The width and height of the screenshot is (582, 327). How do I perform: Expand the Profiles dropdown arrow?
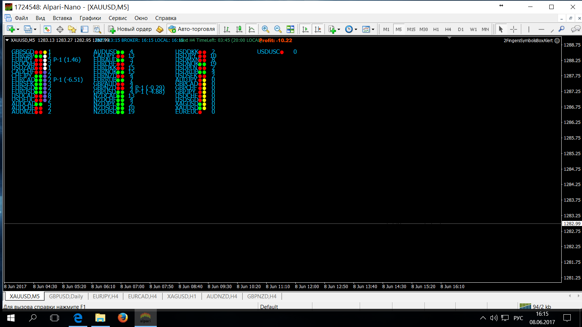tap(35, 29)
